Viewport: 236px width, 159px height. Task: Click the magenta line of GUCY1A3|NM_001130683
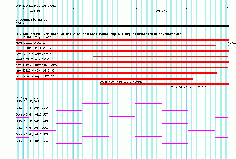pos(122,130)
